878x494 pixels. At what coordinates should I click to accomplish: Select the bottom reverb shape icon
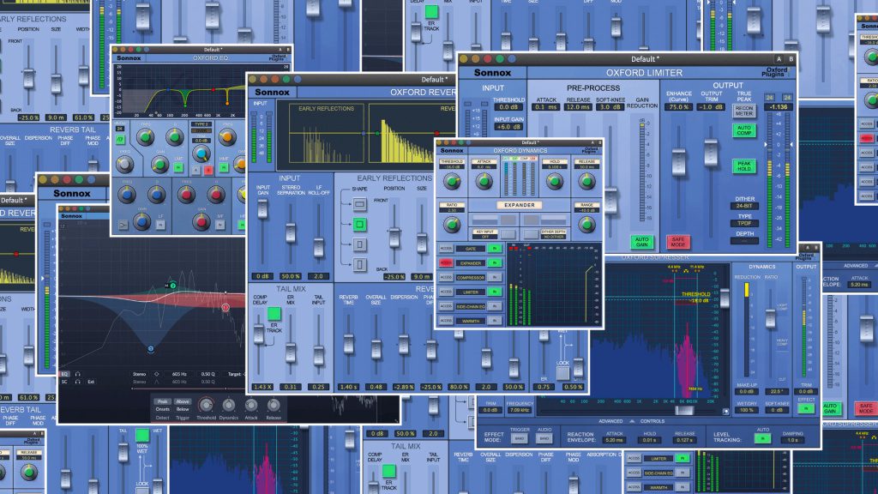tap(359, 264)
